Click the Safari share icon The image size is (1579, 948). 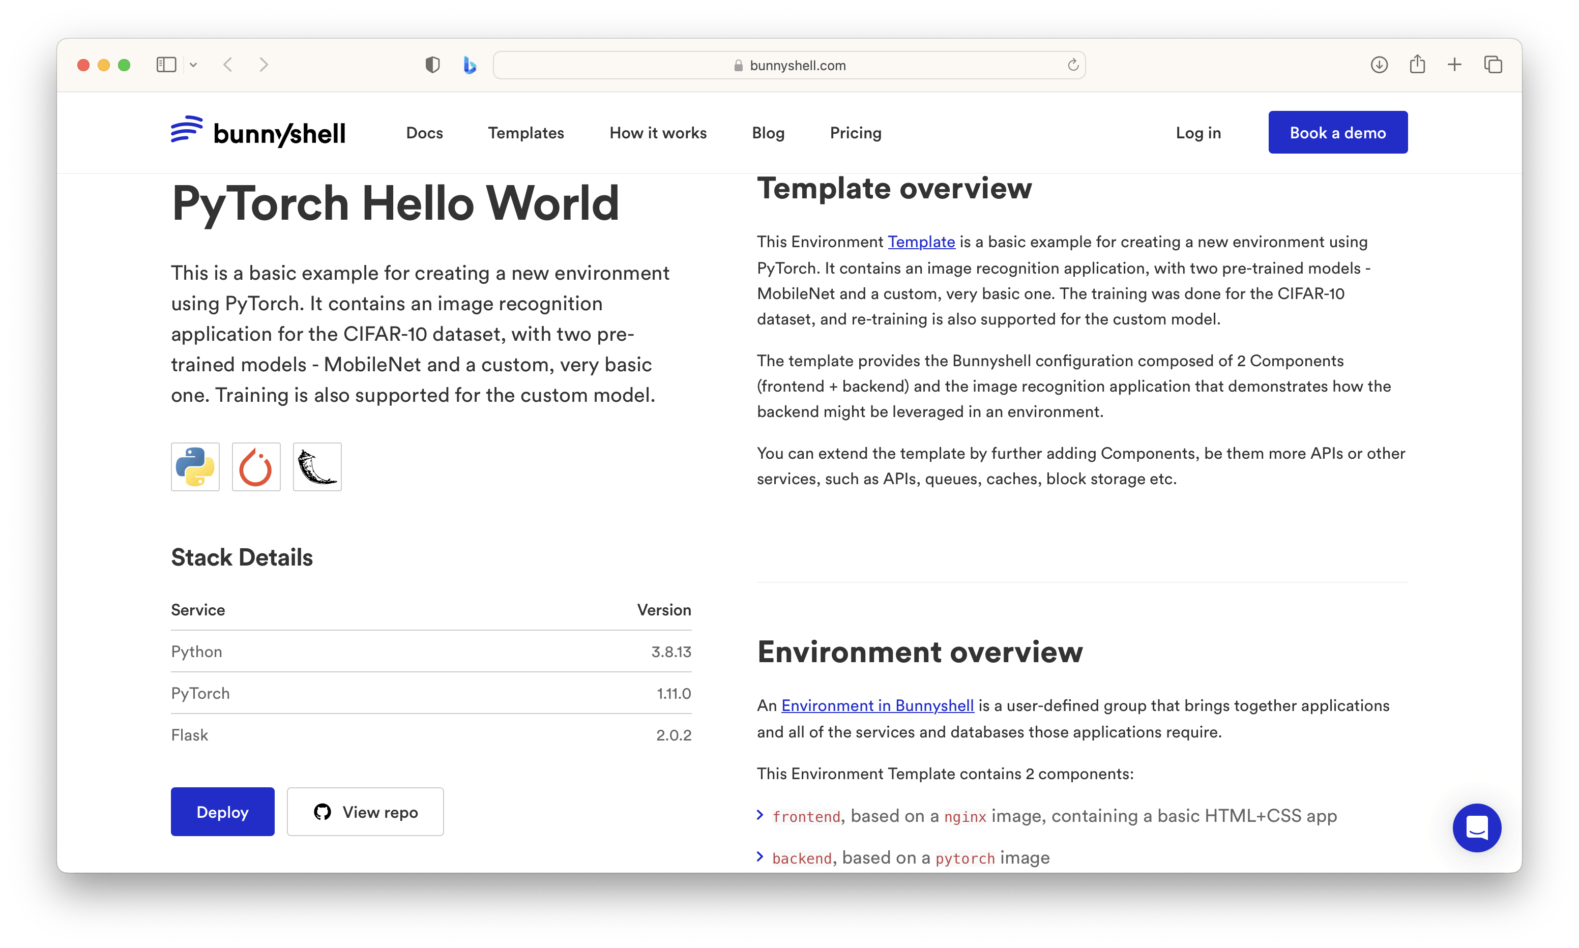pyautogui.click(x=1417, y=65)
